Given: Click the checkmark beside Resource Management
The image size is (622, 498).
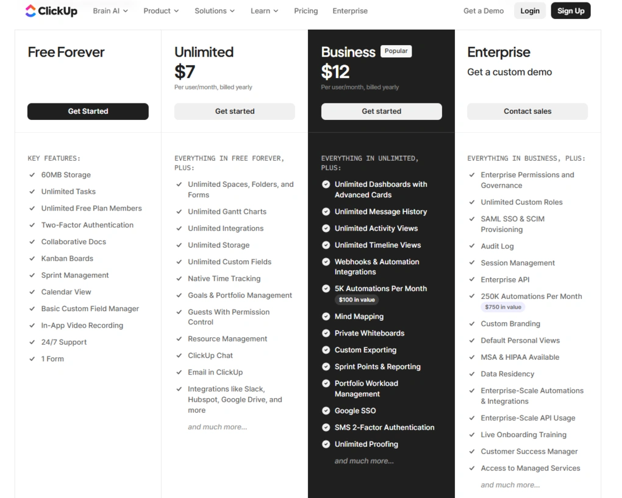Looking at the screenshot, I should point(179,338).
